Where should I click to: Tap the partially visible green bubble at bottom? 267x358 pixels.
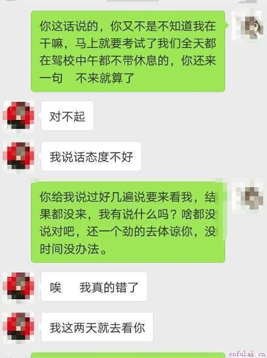click(x=128, y=356)
